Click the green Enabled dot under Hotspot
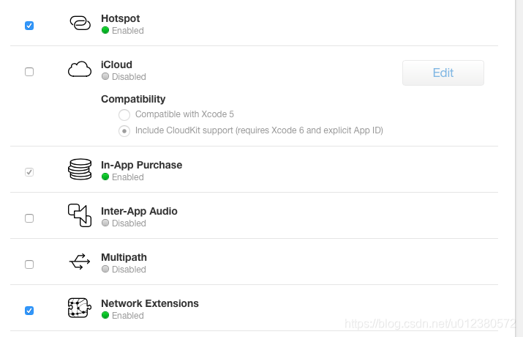Image resolution: width=523 pixels, height=337 pixels. click(x=105, y=30)
